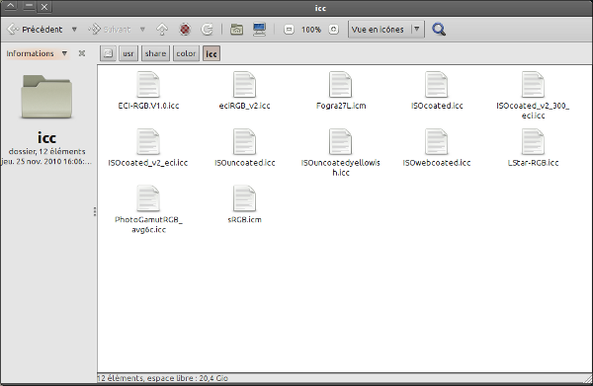Search files with the magnifier icon
Screen dimensions: 593x386
[439, 29]
